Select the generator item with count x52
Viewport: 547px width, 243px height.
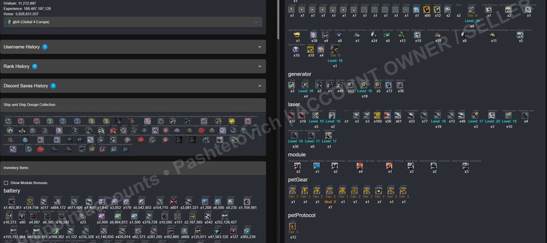pyautogui.click(x=351, y=85)
